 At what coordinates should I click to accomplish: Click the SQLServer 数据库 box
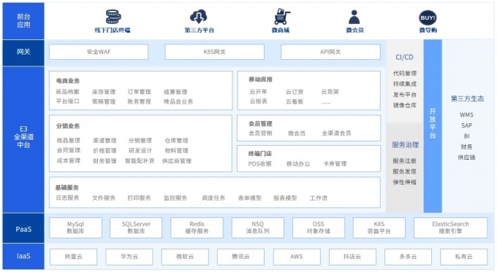pyautogui.click(x=136, y=228)
